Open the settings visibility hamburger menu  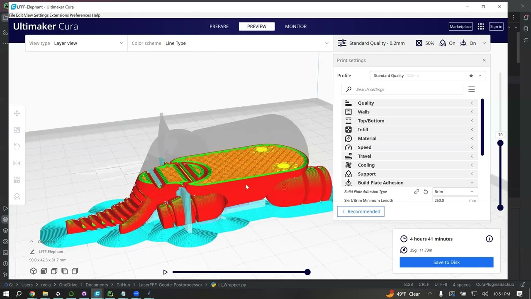point(471,89)
